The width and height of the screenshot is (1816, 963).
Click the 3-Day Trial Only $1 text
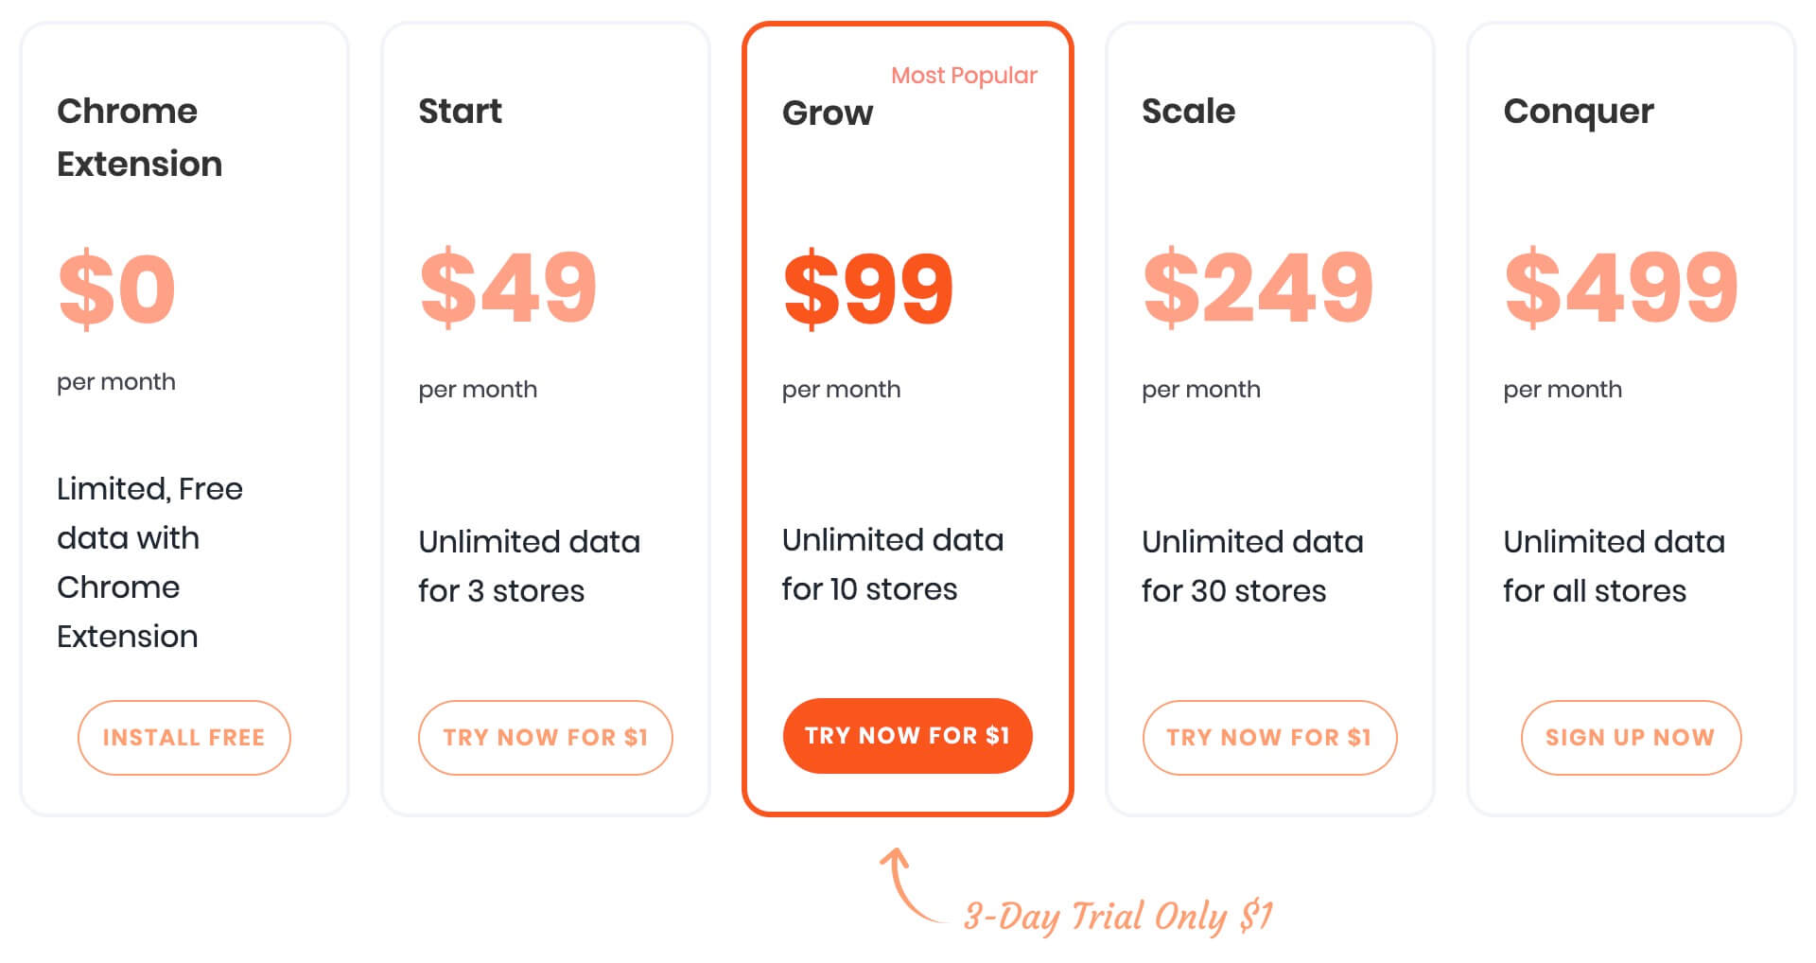tap(1119, 916)
